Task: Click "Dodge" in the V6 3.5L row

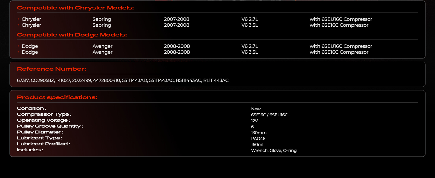Action: click(30, 52)
